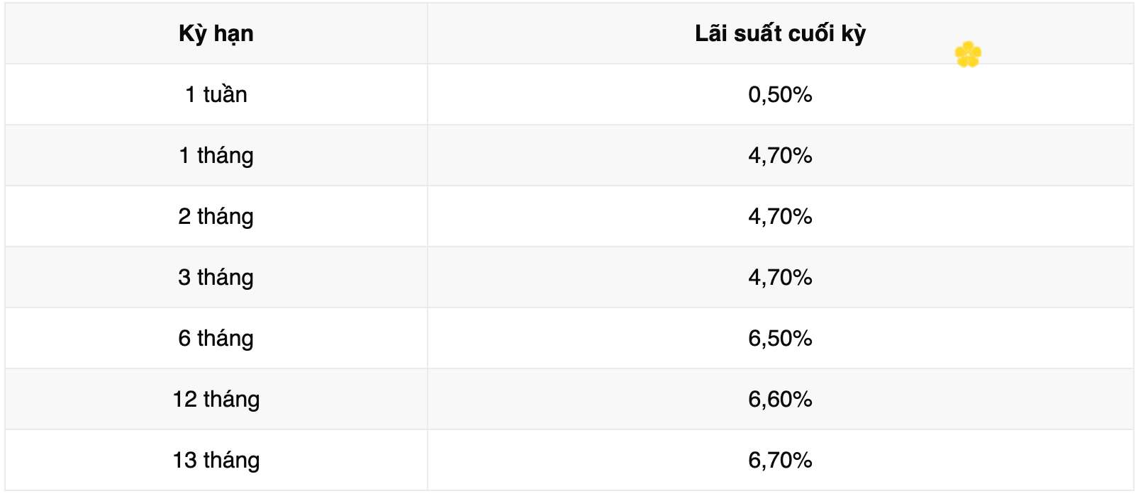The height and width of the screenshot is (496, 1143).
Task: Select the lowest interest rate in the table
Action: 780,95
